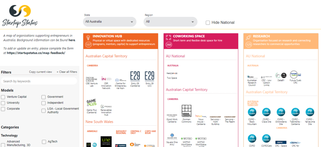
Task: Click the WOTSO WorkSpace North entry
Action: 201,142
